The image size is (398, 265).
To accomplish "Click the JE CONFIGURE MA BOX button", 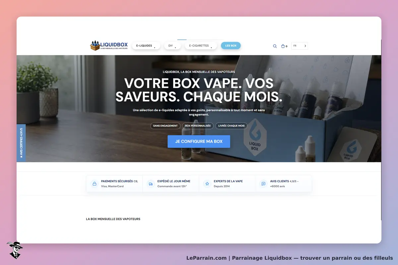I will pyautogui.click(x=199, y=141).
